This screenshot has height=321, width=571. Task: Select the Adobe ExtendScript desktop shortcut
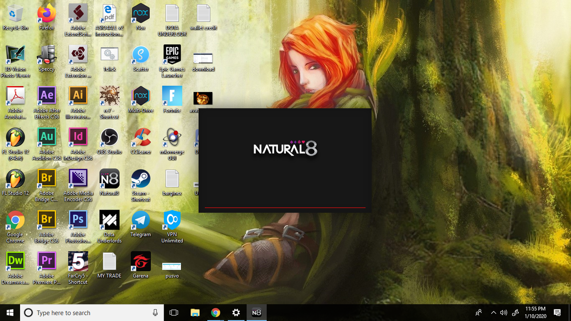[78, 21]
